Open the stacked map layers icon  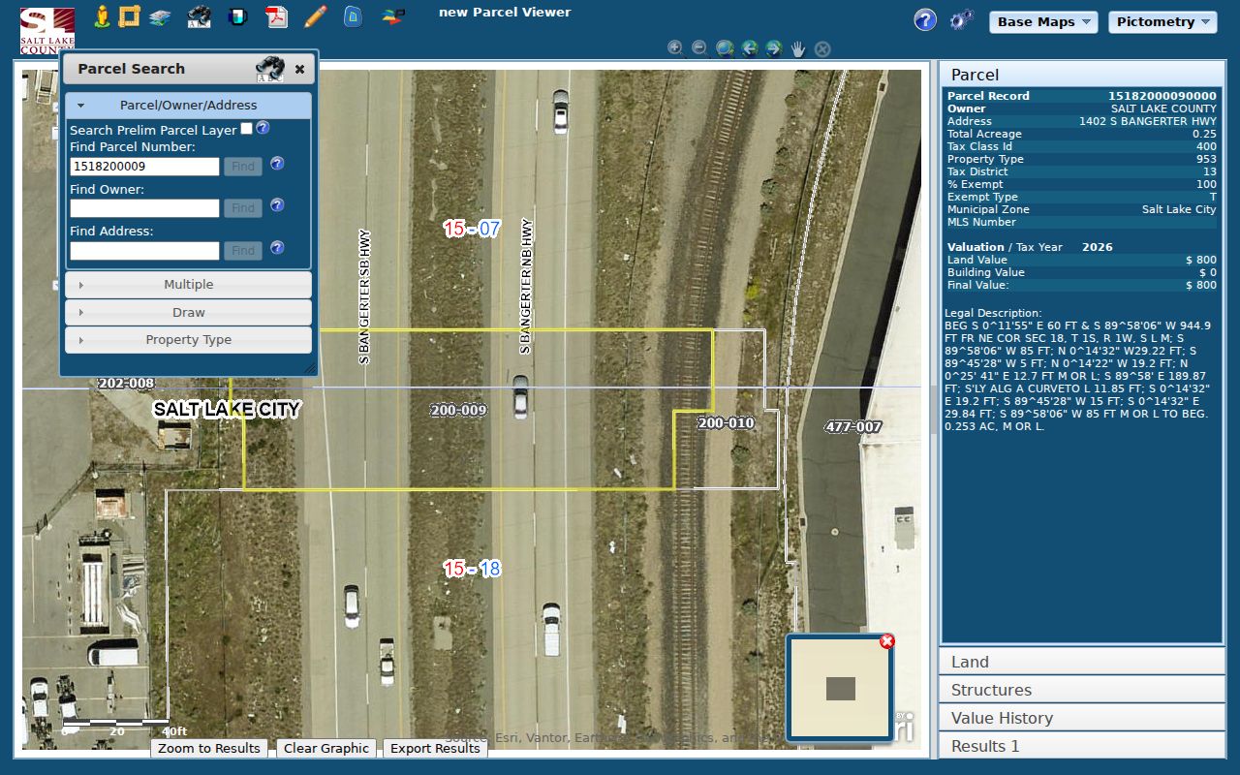pos(160,17)
